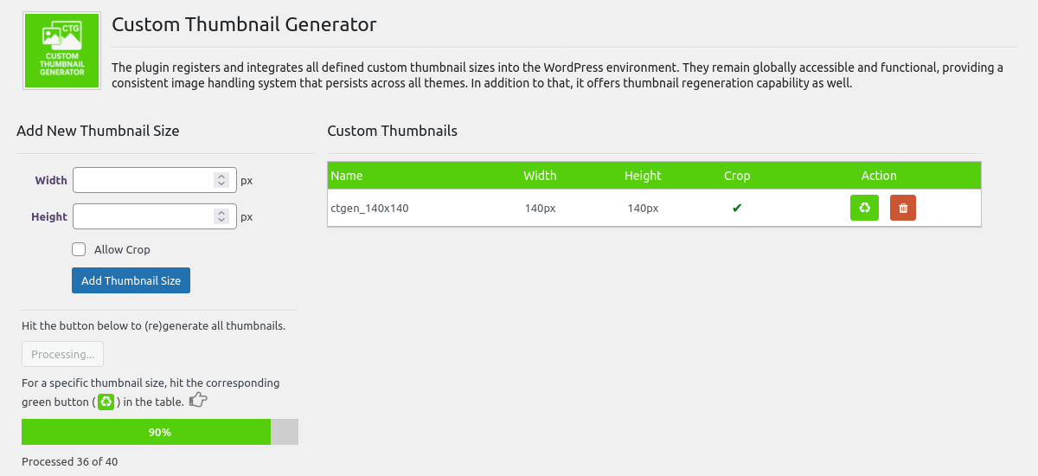1038x476 pixels.
Task: Focus the Width input field
Action: 155,180
